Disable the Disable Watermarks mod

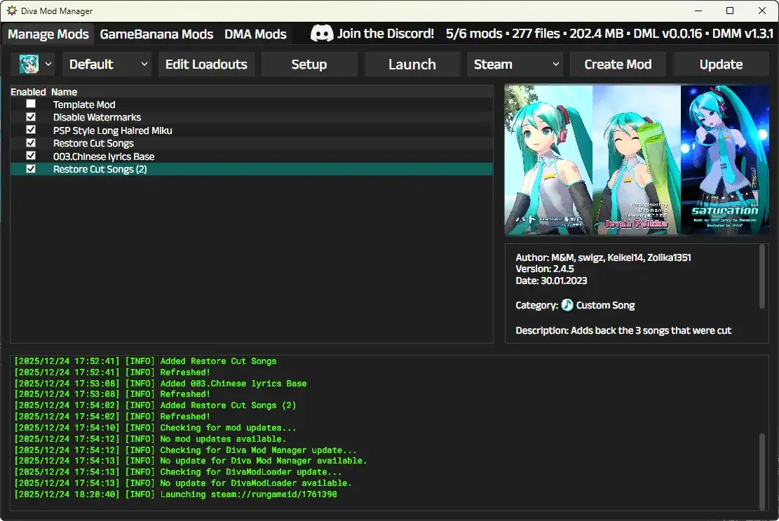click(30, 117)
